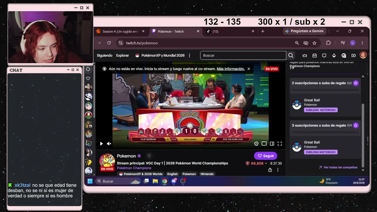Open the site information icon in the address bar
This screenshot has width=377, height=212.
(x=120, y=43)
